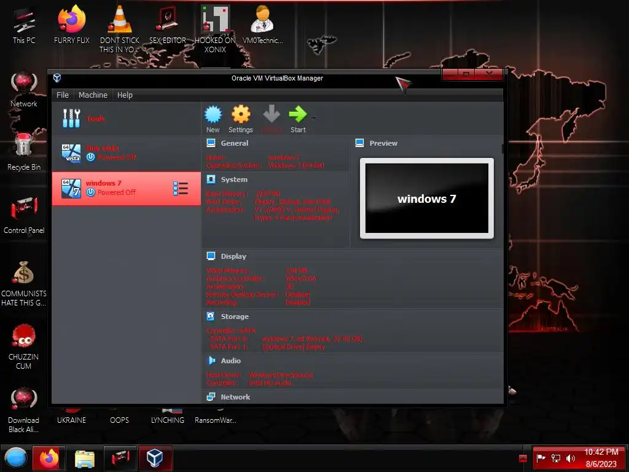Click the windows 7 preview thumbnail
629x472 pixels.
click(x=426, y=199)
